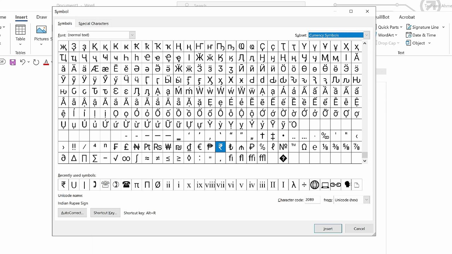Image resolution: width=452 pixels, height=254 pixels.
Task: Open Pictures in the Word ribbon
Action: tap(41, 35)
